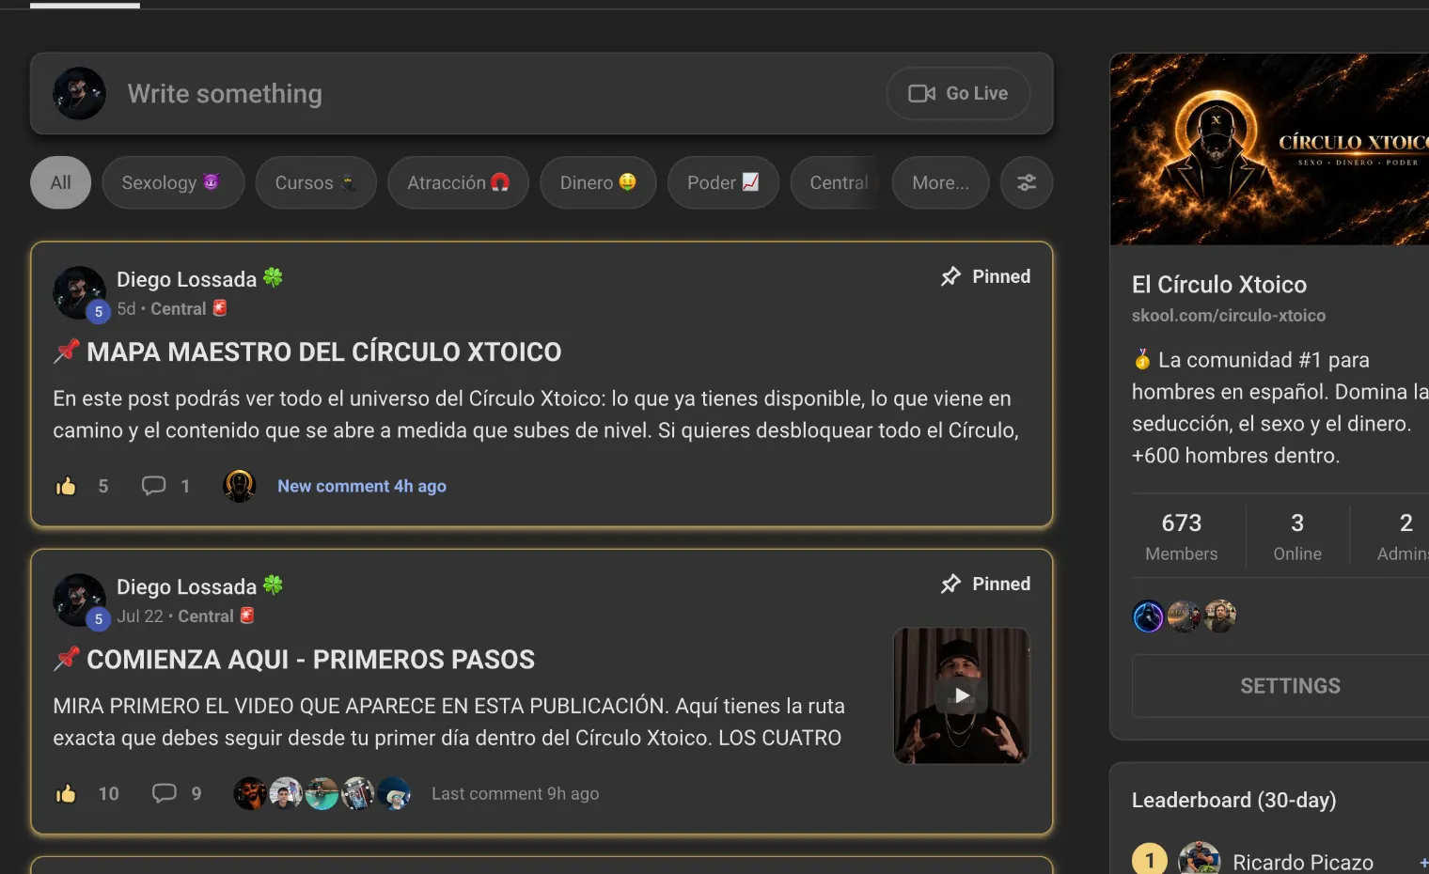The width and height of the screenshot is (1429, 874).
Task: Open Central category link on 5d post
Action: pyautogui.click(x=189, y=308)
